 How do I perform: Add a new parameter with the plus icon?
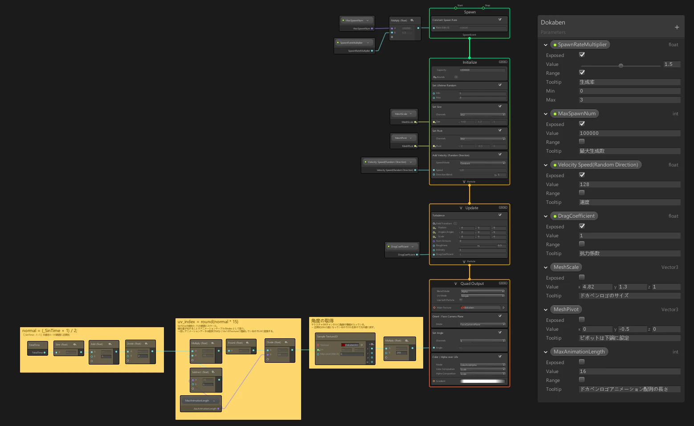pos(677,27)
